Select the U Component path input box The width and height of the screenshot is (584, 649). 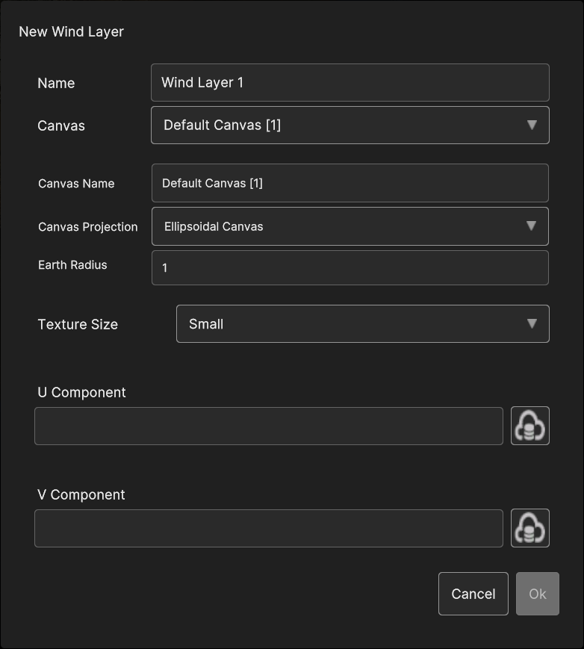269,426
